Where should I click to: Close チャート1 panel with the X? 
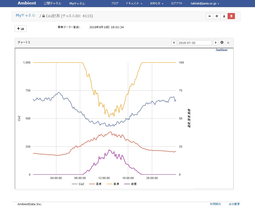pos(228,43)
